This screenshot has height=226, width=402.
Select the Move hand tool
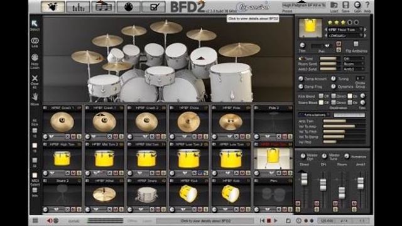tap(35, 97)
